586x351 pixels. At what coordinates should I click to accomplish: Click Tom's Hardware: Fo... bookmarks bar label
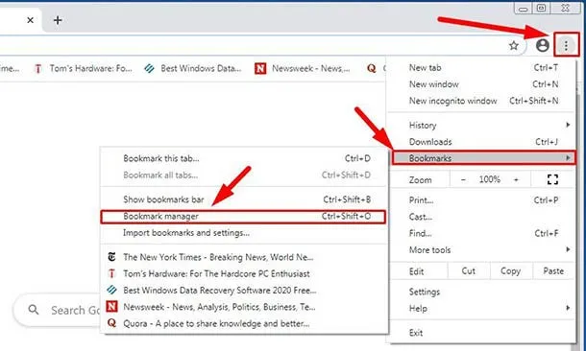click(x=91, y=69)
